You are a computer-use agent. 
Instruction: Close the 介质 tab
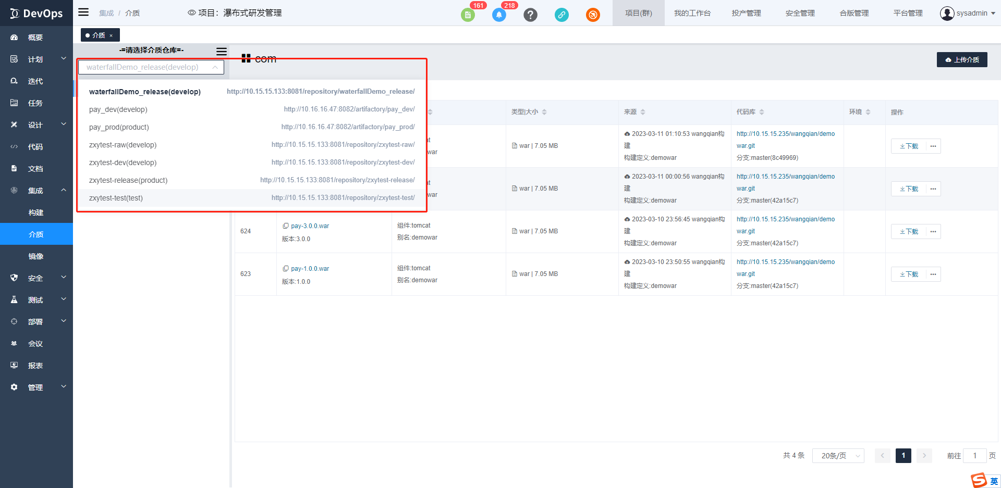click(x=111, y=35)
